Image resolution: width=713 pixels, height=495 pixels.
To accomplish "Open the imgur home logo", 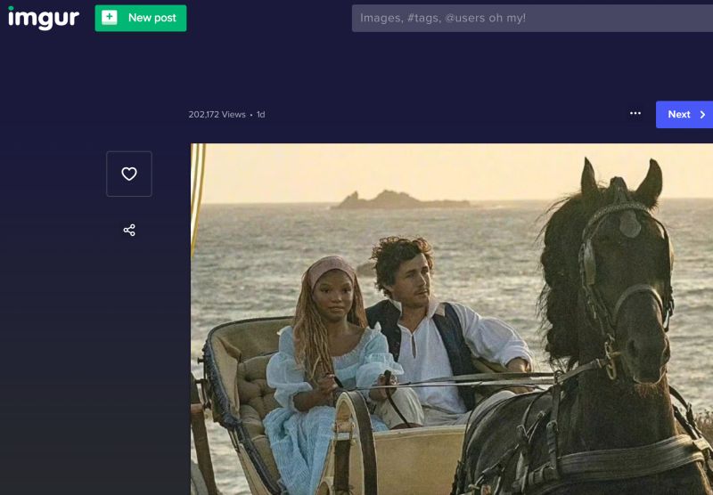I will tap(44, 18).
